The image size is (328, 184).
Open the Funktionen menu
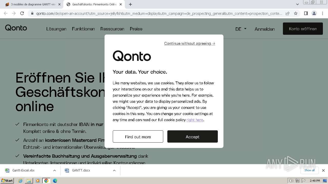click(x=83, y=29)
